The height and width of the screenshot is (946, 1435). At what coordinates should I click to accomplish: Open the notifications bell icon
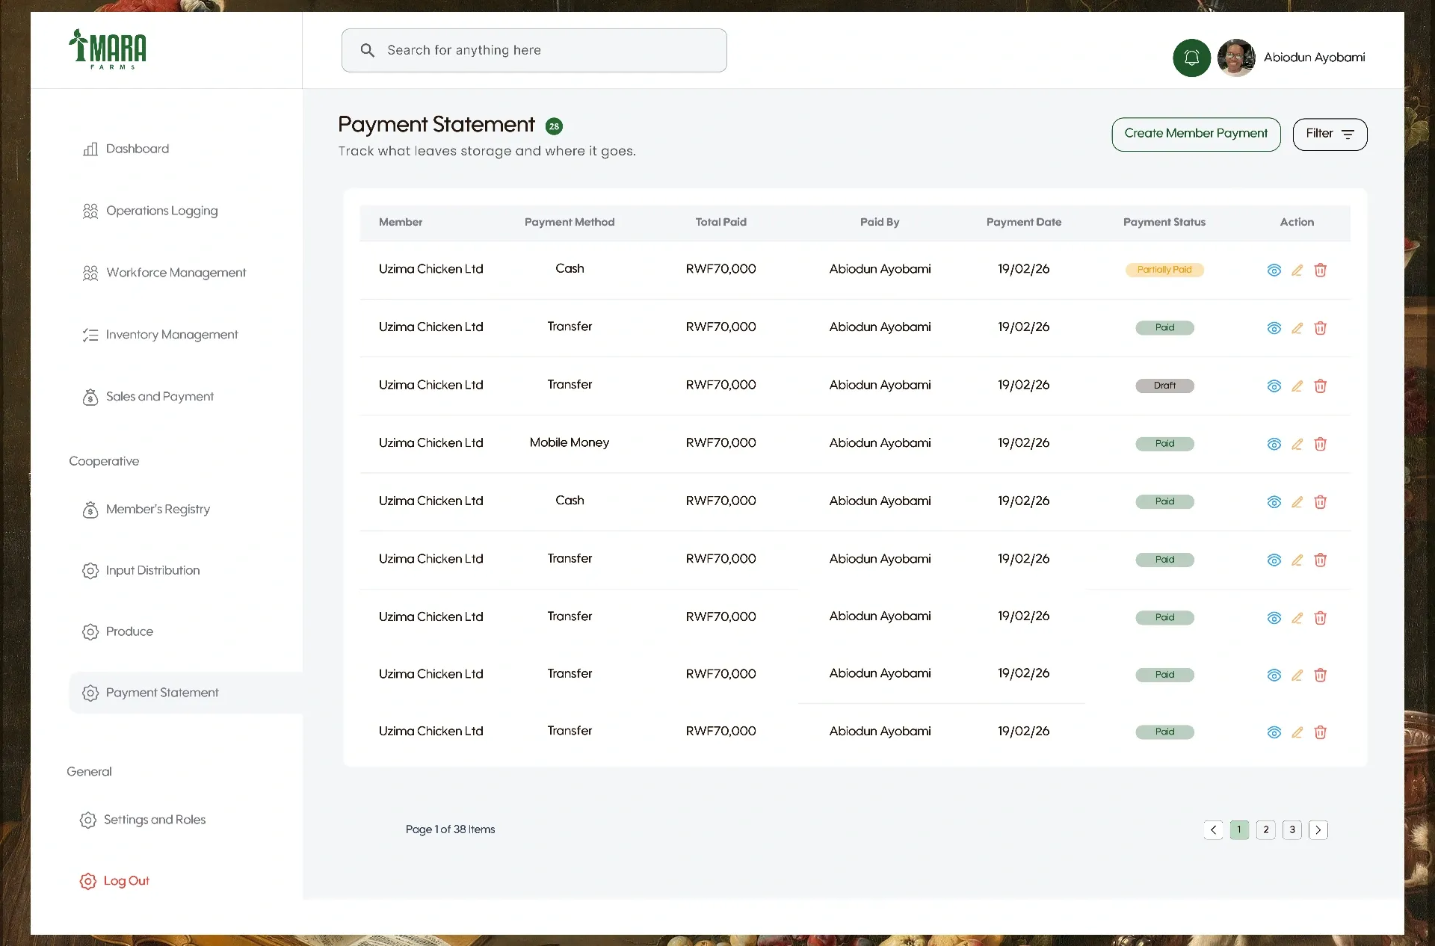[1191, 58]
